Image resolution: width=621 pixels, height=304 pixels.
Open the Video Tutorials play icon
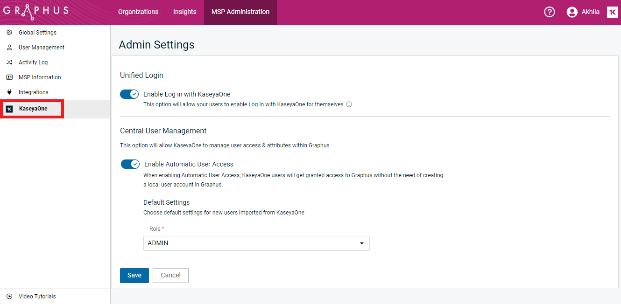[x=8, y=296]
